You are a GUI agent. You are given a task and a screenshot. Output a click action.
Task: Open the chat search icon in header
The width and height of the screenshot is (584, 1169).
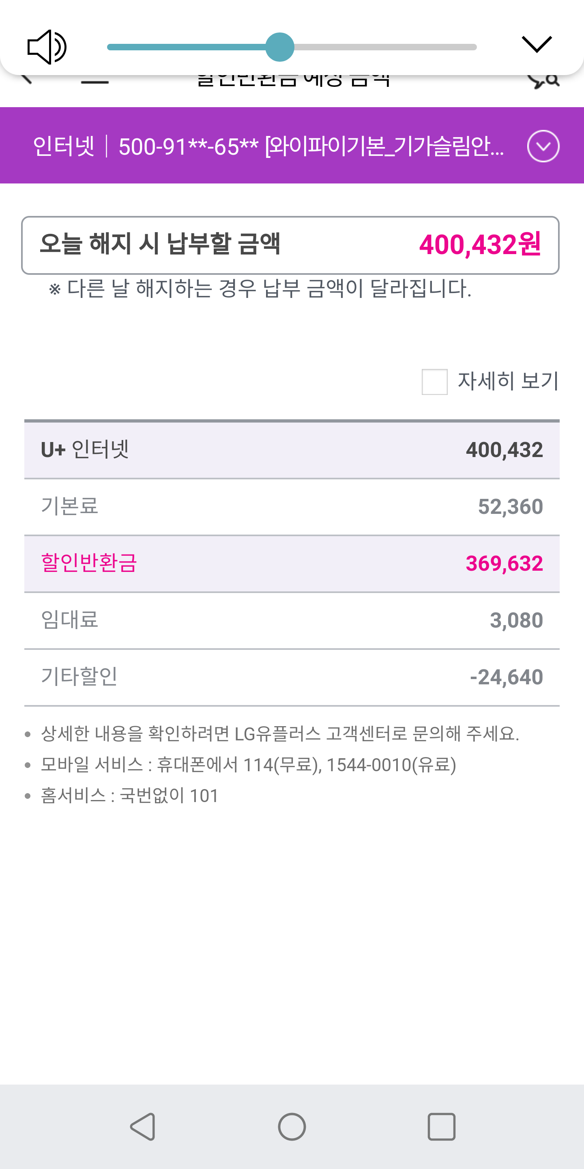(543, 81)
